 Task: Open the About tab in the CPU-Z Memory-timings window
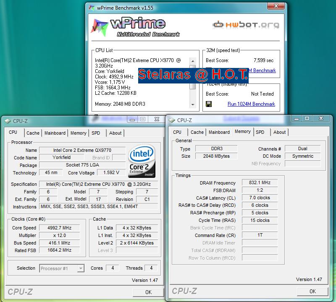(x=279, y=132)
